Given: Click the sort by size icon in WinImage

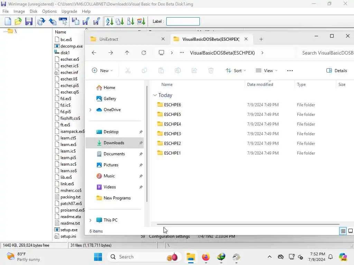Looking at the screenshot, I should pyautogui.click(x=130, y=21).
